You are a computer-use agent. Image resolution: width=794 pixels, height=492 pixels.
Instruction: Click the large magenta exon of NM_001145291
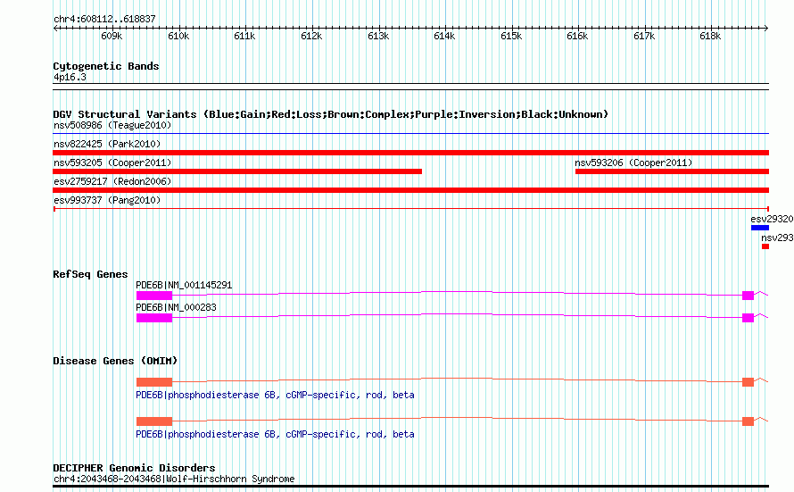pyautogui.click(x=154, y=296)
